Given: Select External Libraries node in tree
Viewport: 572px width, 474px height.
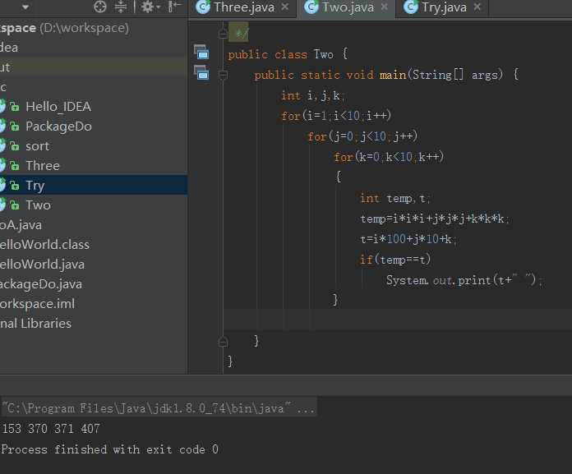Looking at the screenshot, I should (36, 323).
